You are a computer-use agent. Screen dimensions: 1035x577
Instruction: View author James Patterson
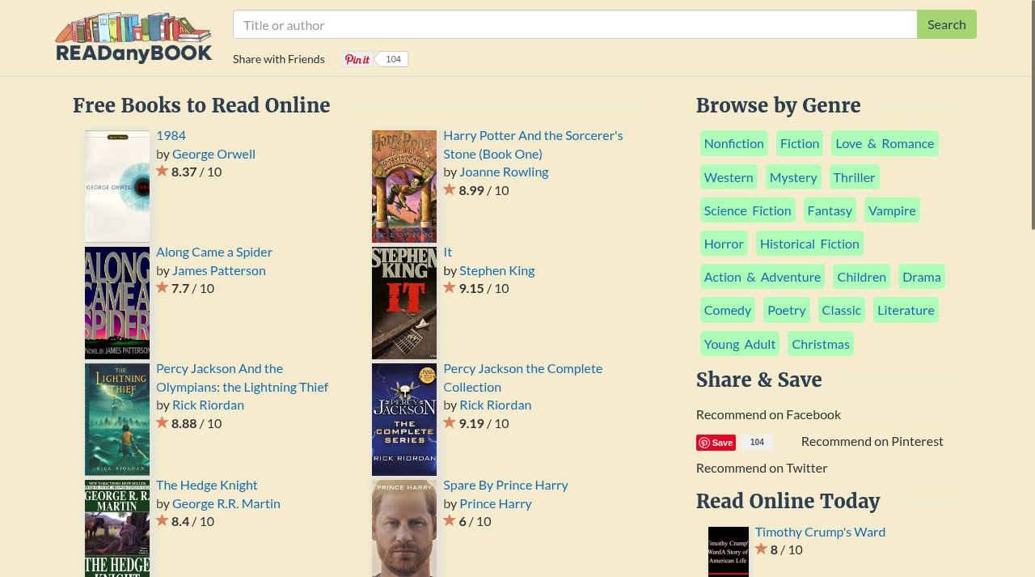click(219, 270)
